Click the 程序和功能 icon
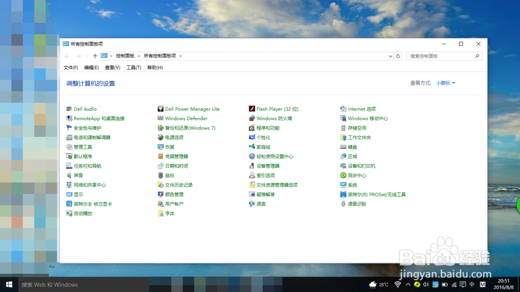520x292 pixels. (252, 128)
